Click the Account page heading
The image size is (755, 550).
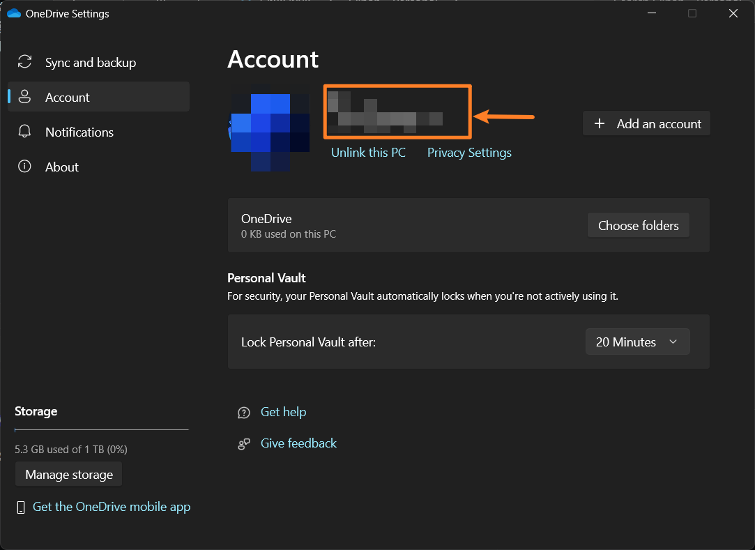(x=273, y=60)
